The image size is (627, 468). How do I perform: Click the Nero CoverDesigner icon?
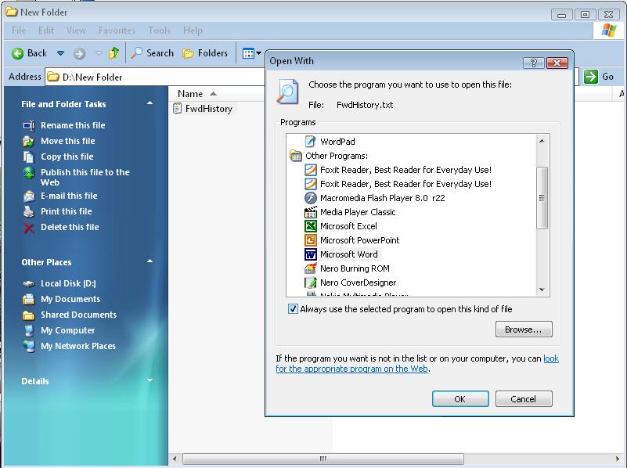[x=310, y=283]
